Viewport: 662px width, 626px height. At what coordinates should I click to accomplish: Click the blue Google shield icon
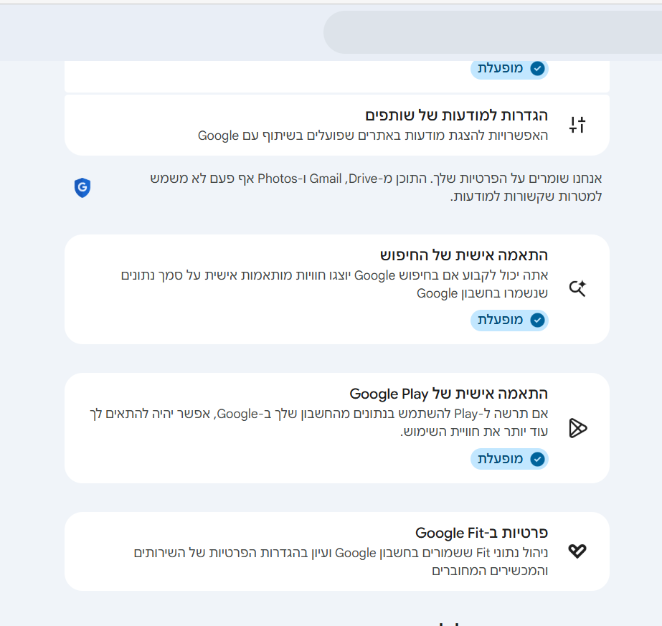tap(82, 188)
